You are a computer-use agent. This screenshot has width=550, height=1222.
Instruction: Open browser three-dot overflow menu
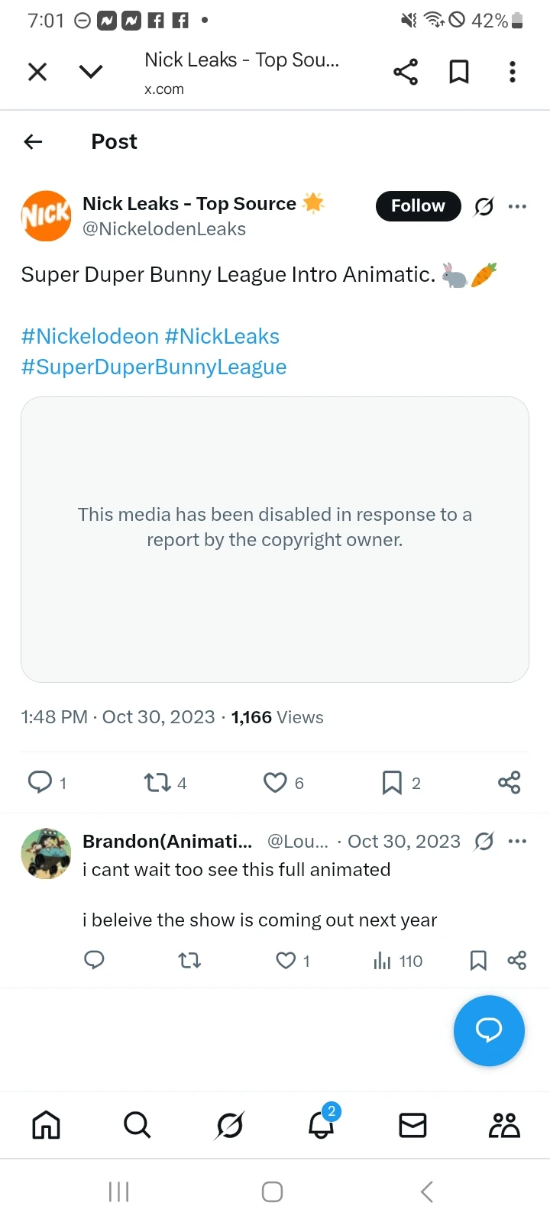tap(513, 72)
